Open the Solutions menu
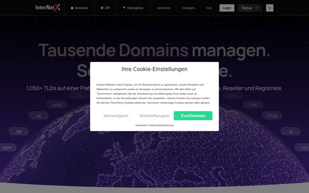 [164, 8]
